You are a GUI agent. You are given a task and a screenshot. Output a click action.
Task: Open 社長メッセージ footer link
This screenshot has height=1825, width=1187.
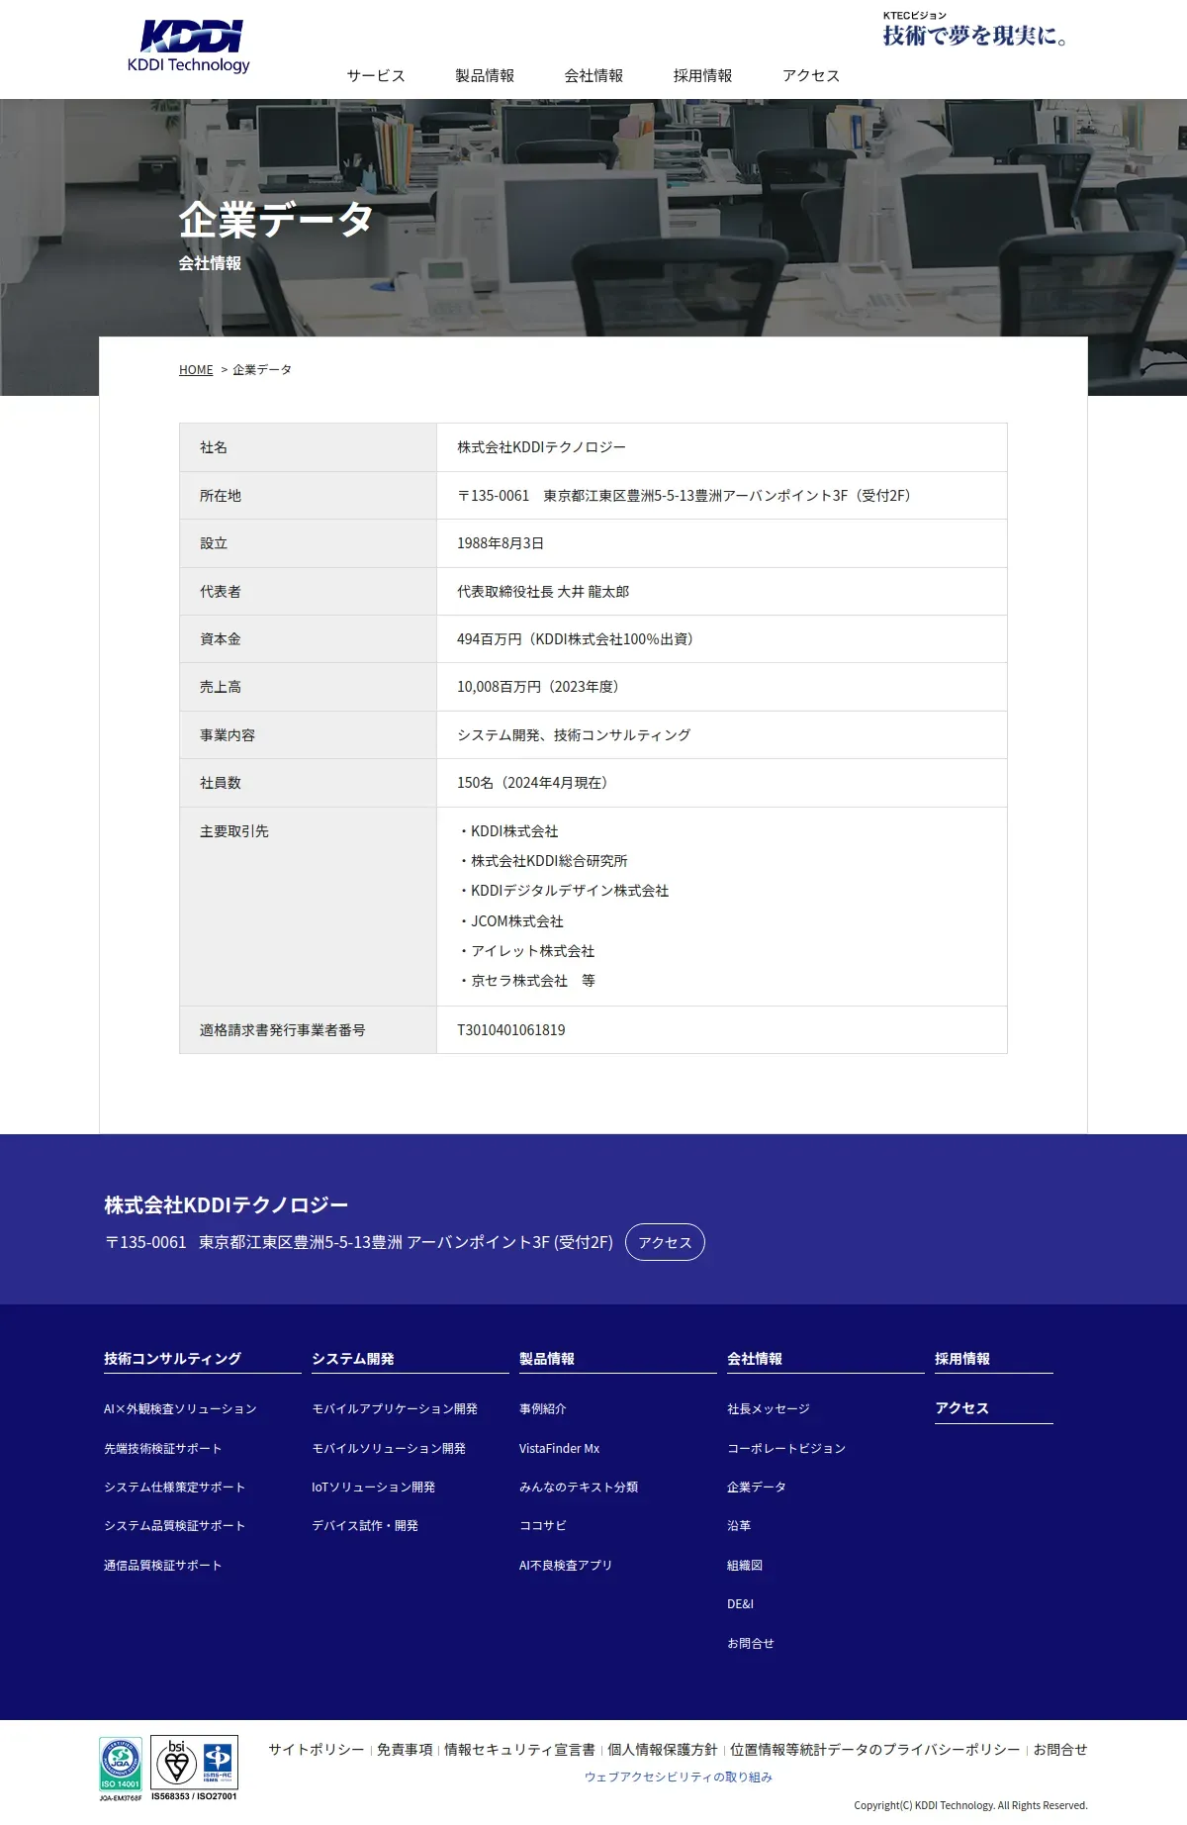pyautogui.click(x=769, y=1409)
